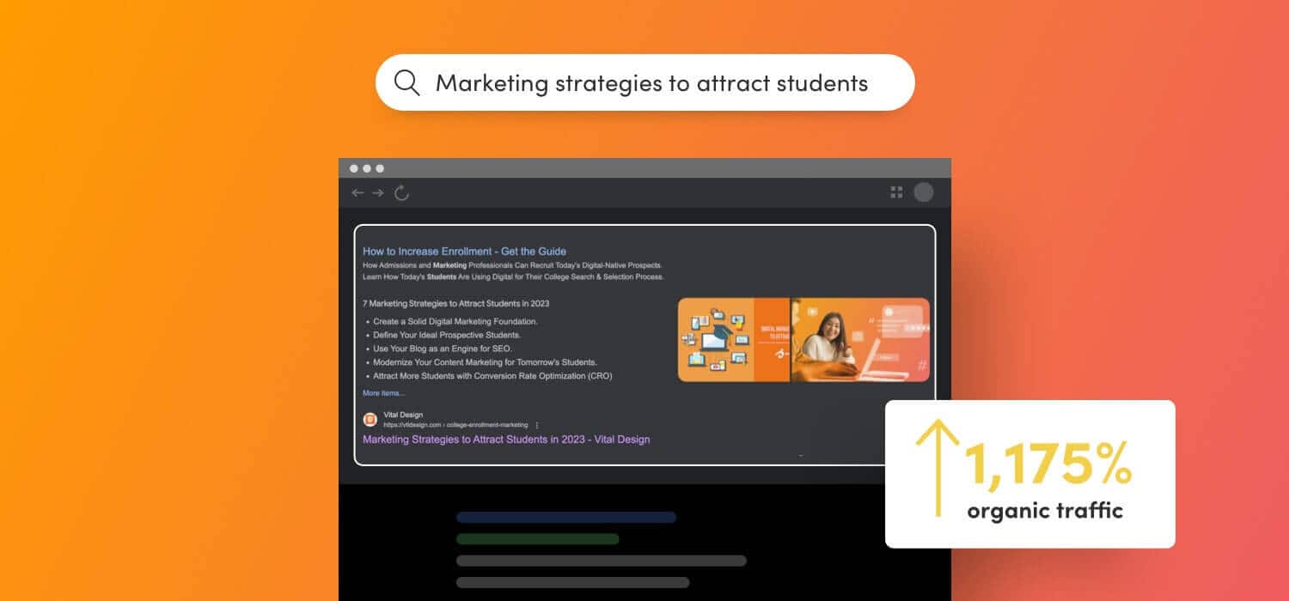1289x601 pixels.
Task: Click the Vital Design favicon
Action: click(x=370, y=420)
